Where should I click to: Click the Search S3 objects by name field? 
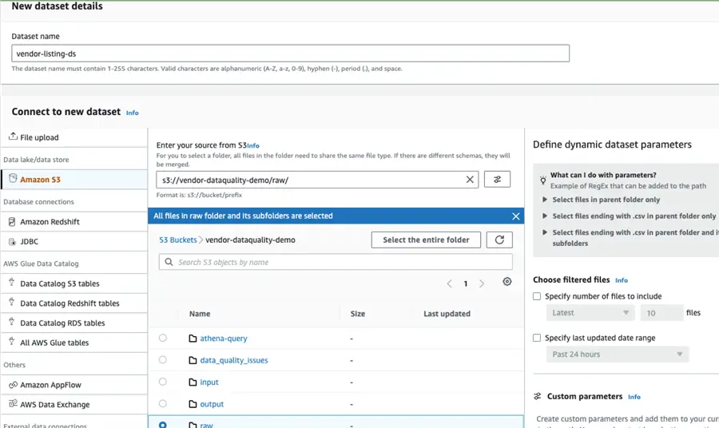(336, 262)
